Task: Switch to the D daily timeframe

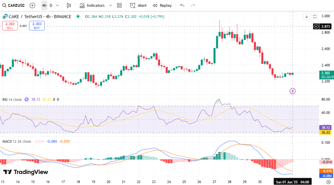Action: (51, 5)
